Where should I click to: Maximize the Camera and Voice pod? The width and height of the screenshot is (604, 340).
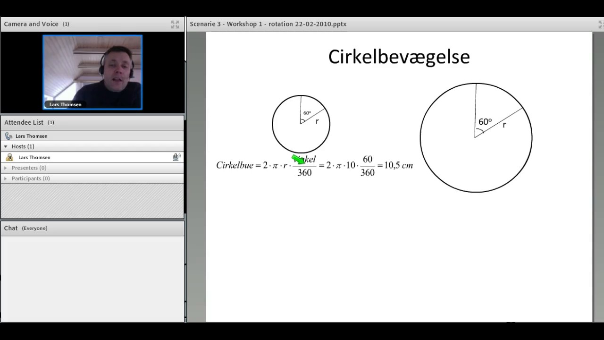[x=175, y=24]
